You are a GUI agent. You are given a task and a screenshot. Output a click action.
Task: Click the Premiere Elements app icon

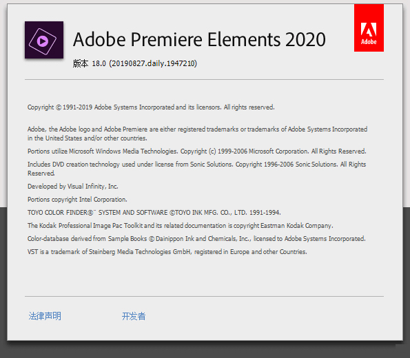pos(44,40)
